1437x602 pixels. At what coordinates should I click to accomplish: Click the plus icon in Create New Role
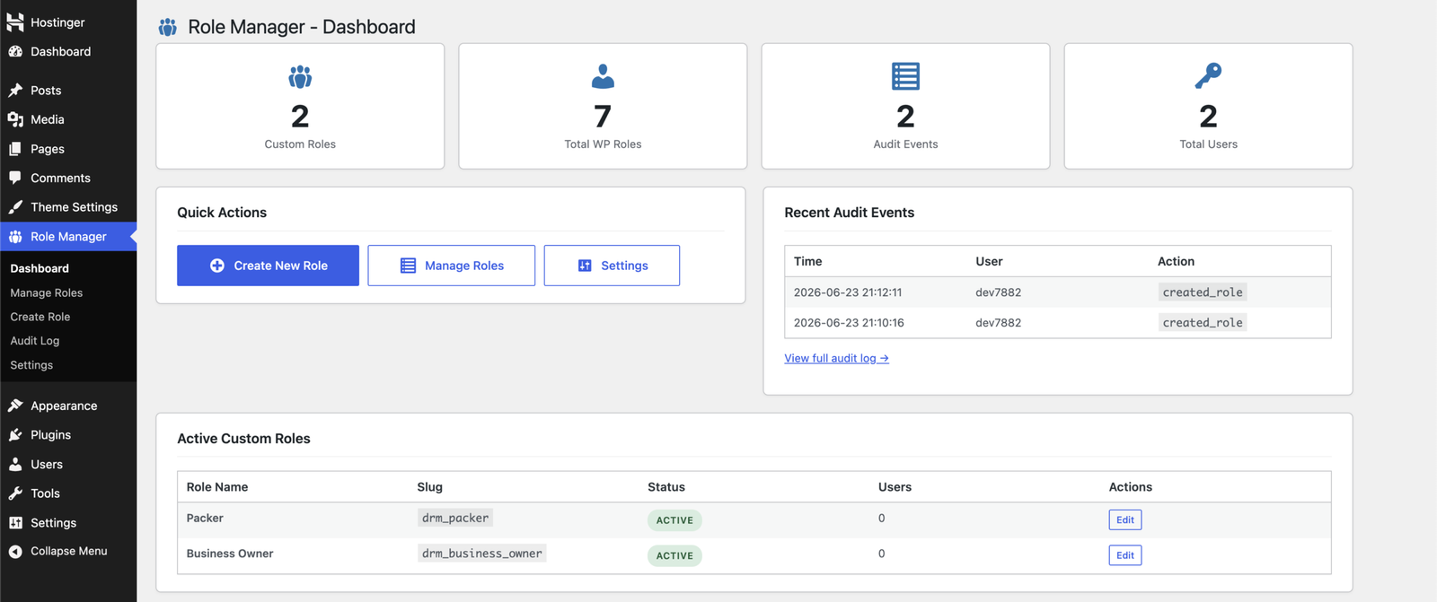point(217,266)
